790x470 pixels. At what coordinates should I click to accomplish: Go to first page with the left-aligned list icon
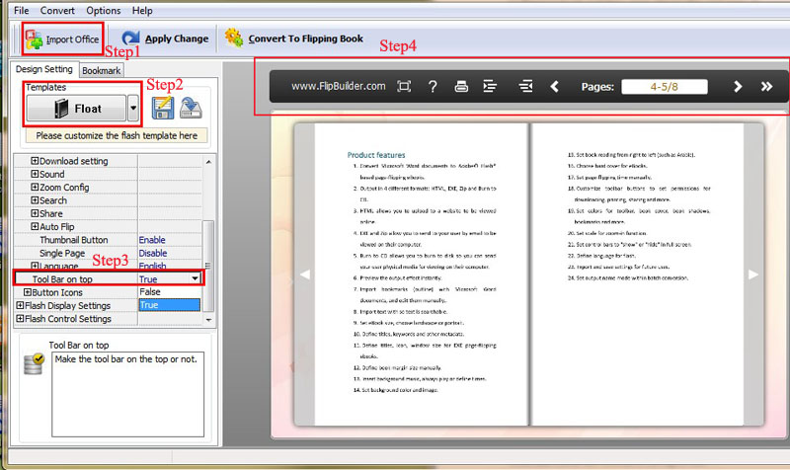pyautogui.click(x=490, y=87)
